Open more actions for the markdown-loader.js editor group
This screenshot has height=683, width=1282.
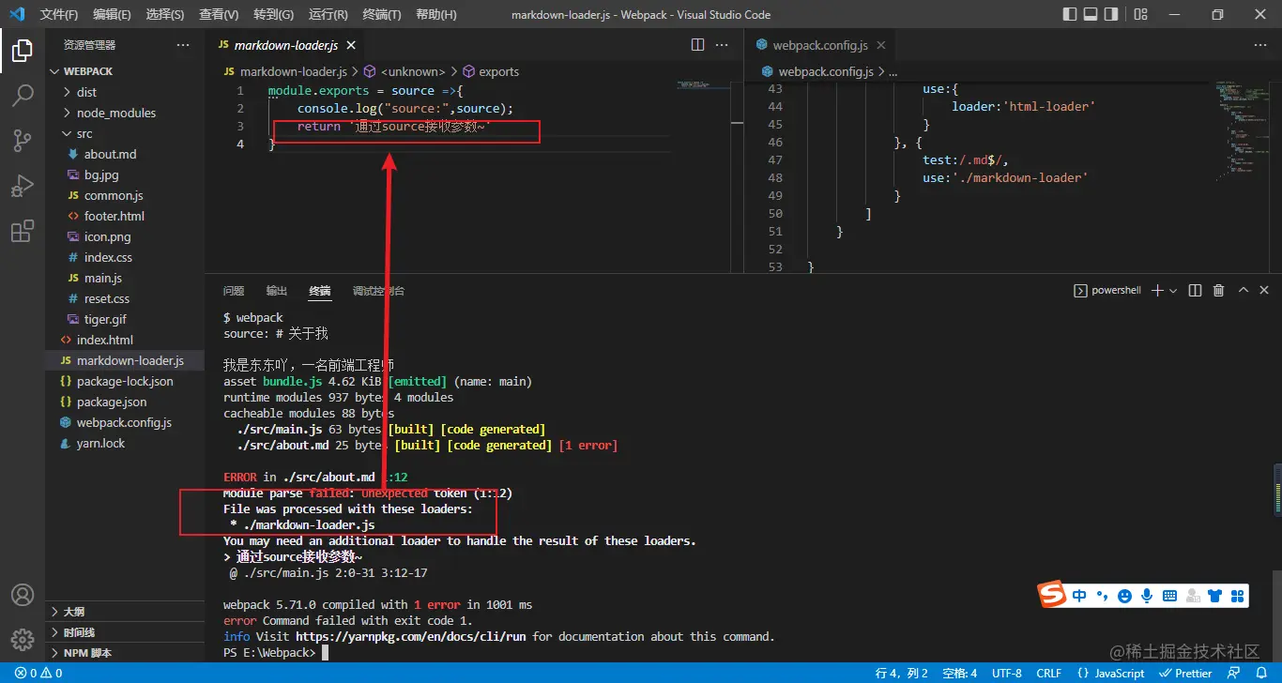pos(722,45)
